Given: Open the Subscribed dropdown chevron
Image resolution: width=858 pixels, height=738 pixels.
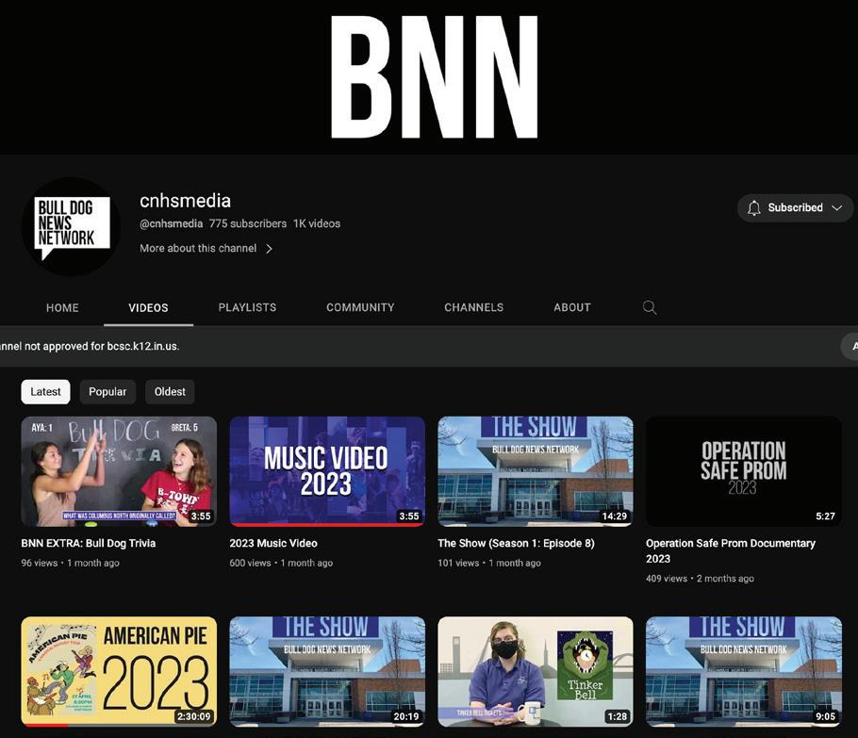Looking at the screenshot, I should [x=836, y=208].
